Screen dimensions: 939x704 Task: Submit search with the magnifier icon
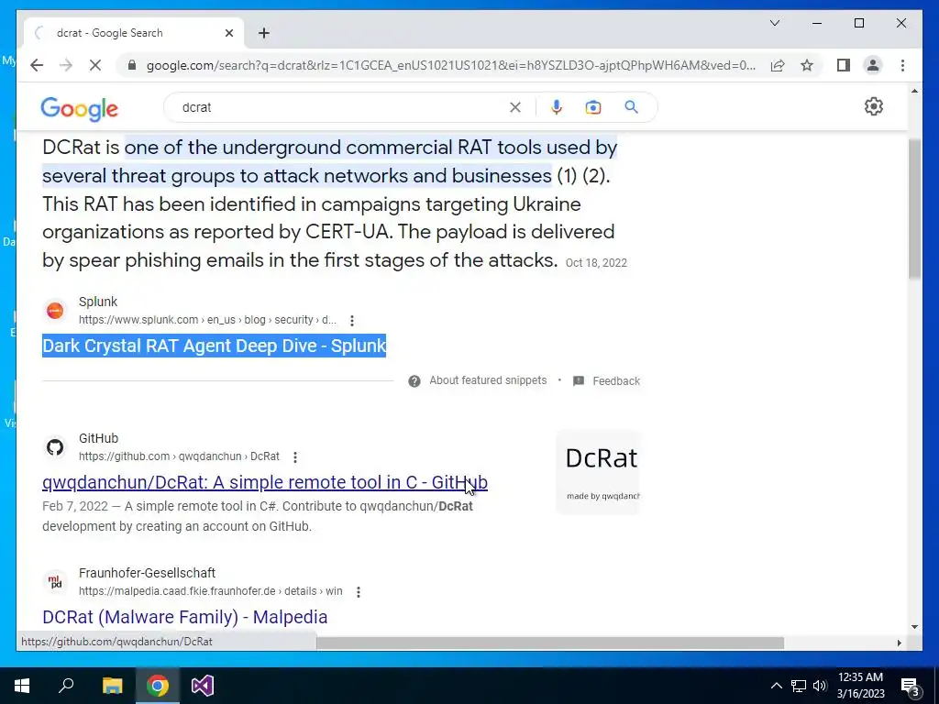click(631, 107)
